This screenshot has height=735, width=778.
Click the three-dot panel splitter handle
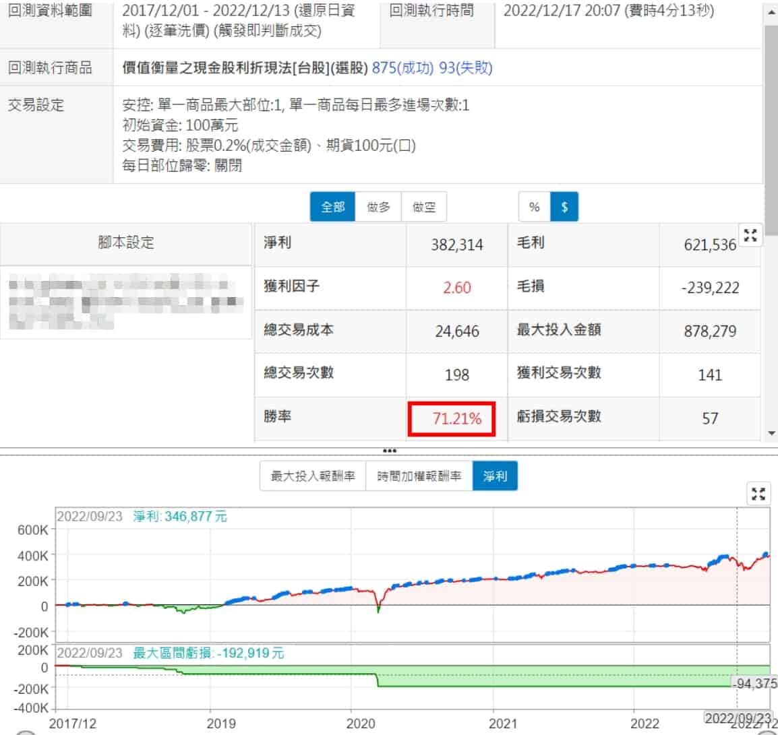(x=389, y=451)
